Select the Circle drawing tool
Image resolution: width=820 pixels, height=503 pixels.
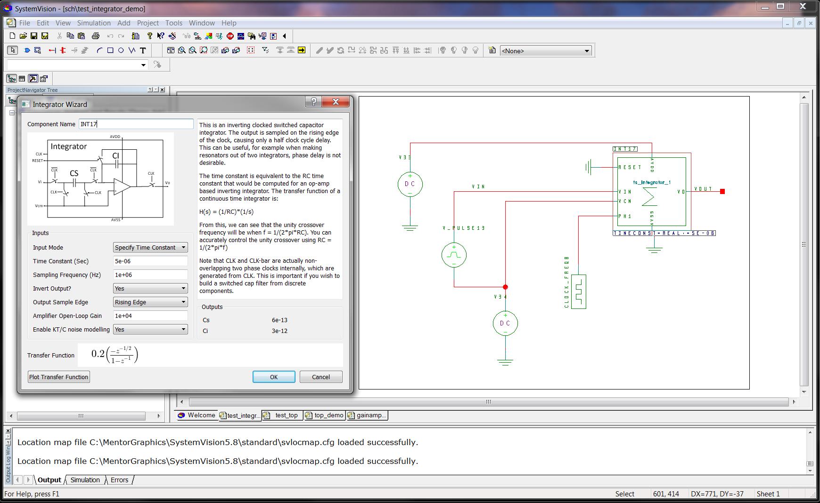(121, 50)
